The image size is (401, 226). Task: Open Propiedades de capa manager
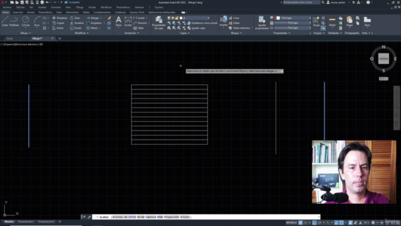pyautogui.click(x=159, y=23)
